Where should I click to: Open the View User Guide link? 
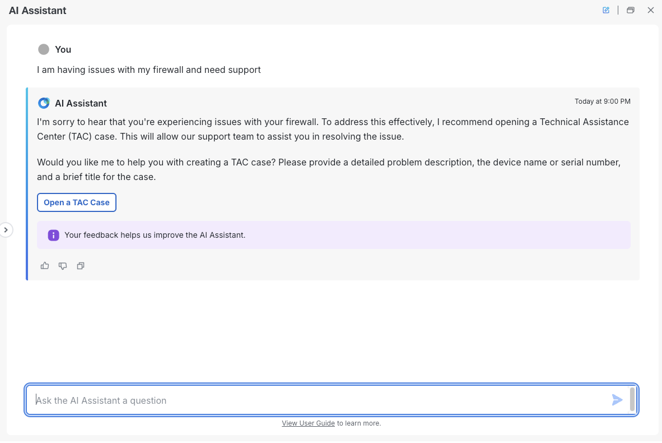click(x=308, y=423)
